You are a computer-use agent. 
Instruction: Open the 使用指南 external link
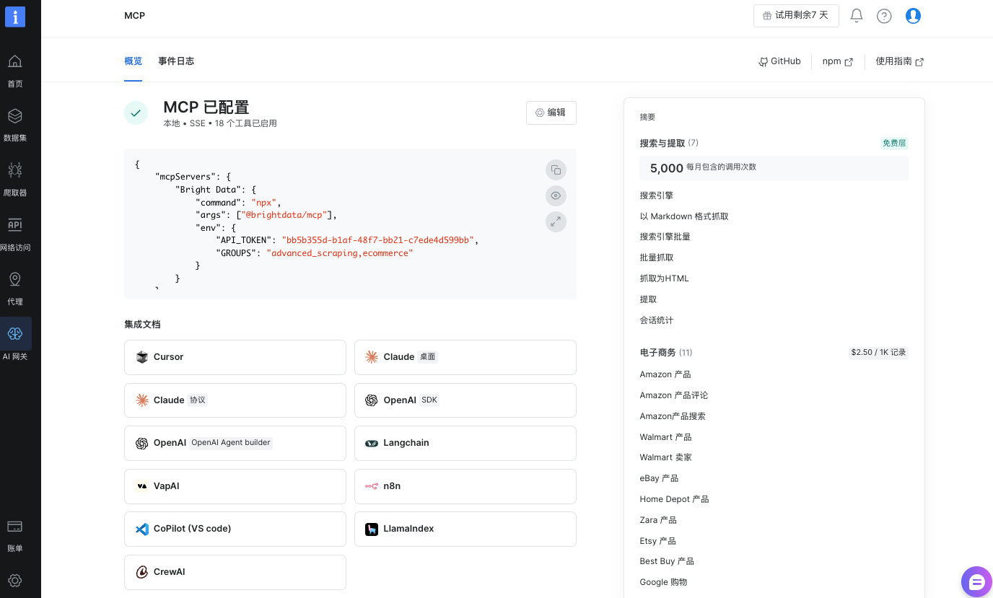900,61
